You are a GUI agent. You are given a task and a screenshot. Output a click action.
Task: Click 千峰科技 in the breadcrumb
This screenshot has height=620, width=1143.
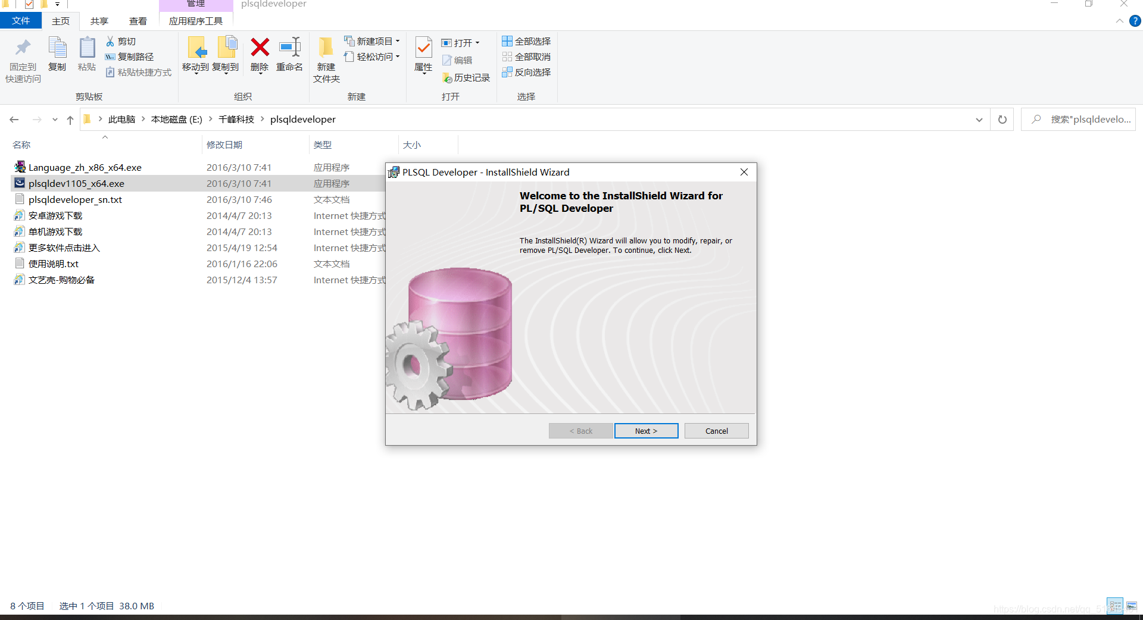[236, 119]
